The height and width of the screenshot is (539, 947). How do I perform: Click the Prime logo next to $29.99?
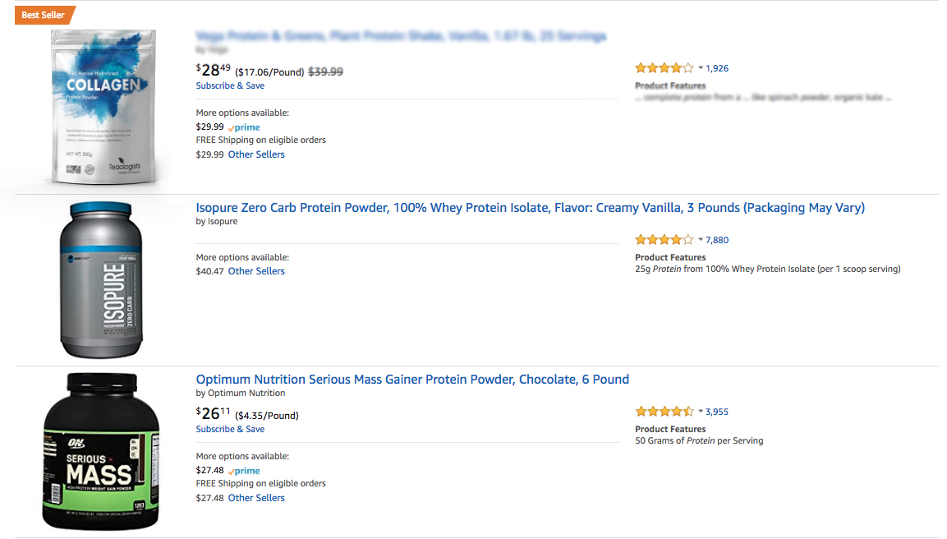click(244, 127)
